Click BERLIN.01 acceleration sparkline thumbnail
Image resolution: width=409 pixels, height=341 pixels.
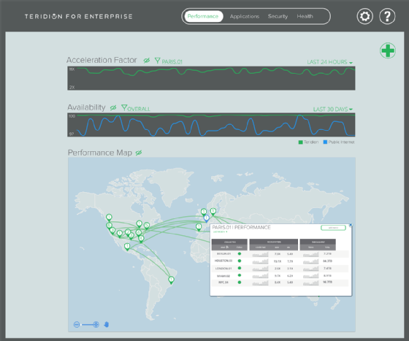point(260,254)
